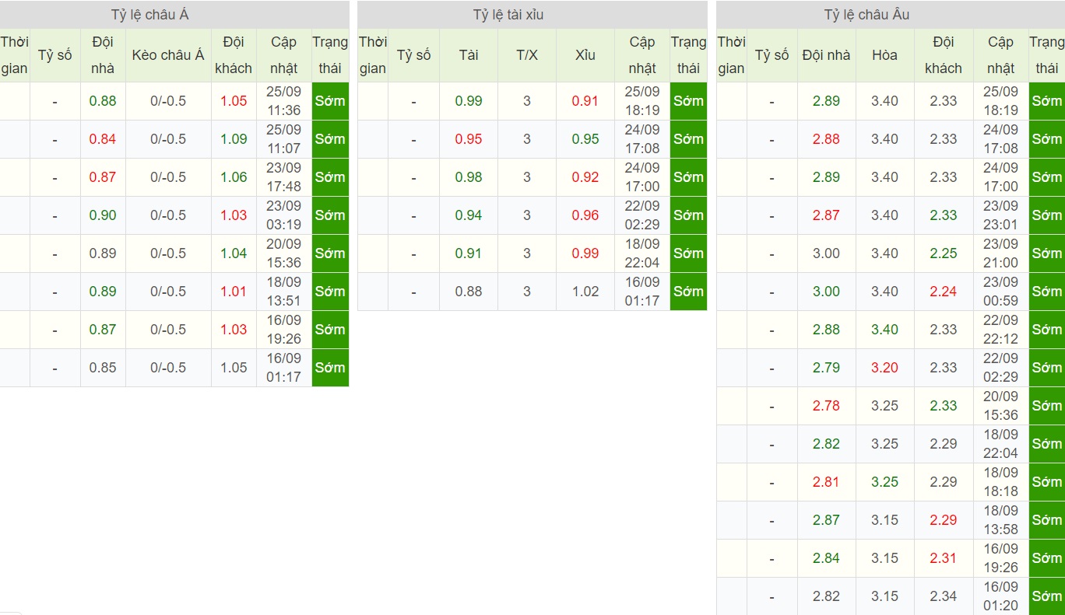Screen dimensions: 1065x615
Task: Select away odds 2.25
Action: 944,253
